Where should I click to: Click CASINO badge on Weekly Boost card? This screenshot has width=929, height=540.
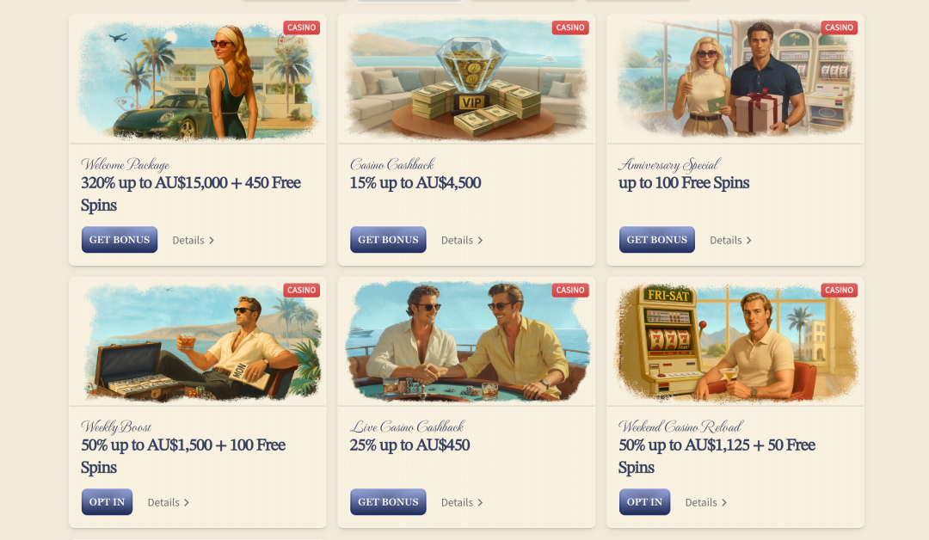point(302,290)
